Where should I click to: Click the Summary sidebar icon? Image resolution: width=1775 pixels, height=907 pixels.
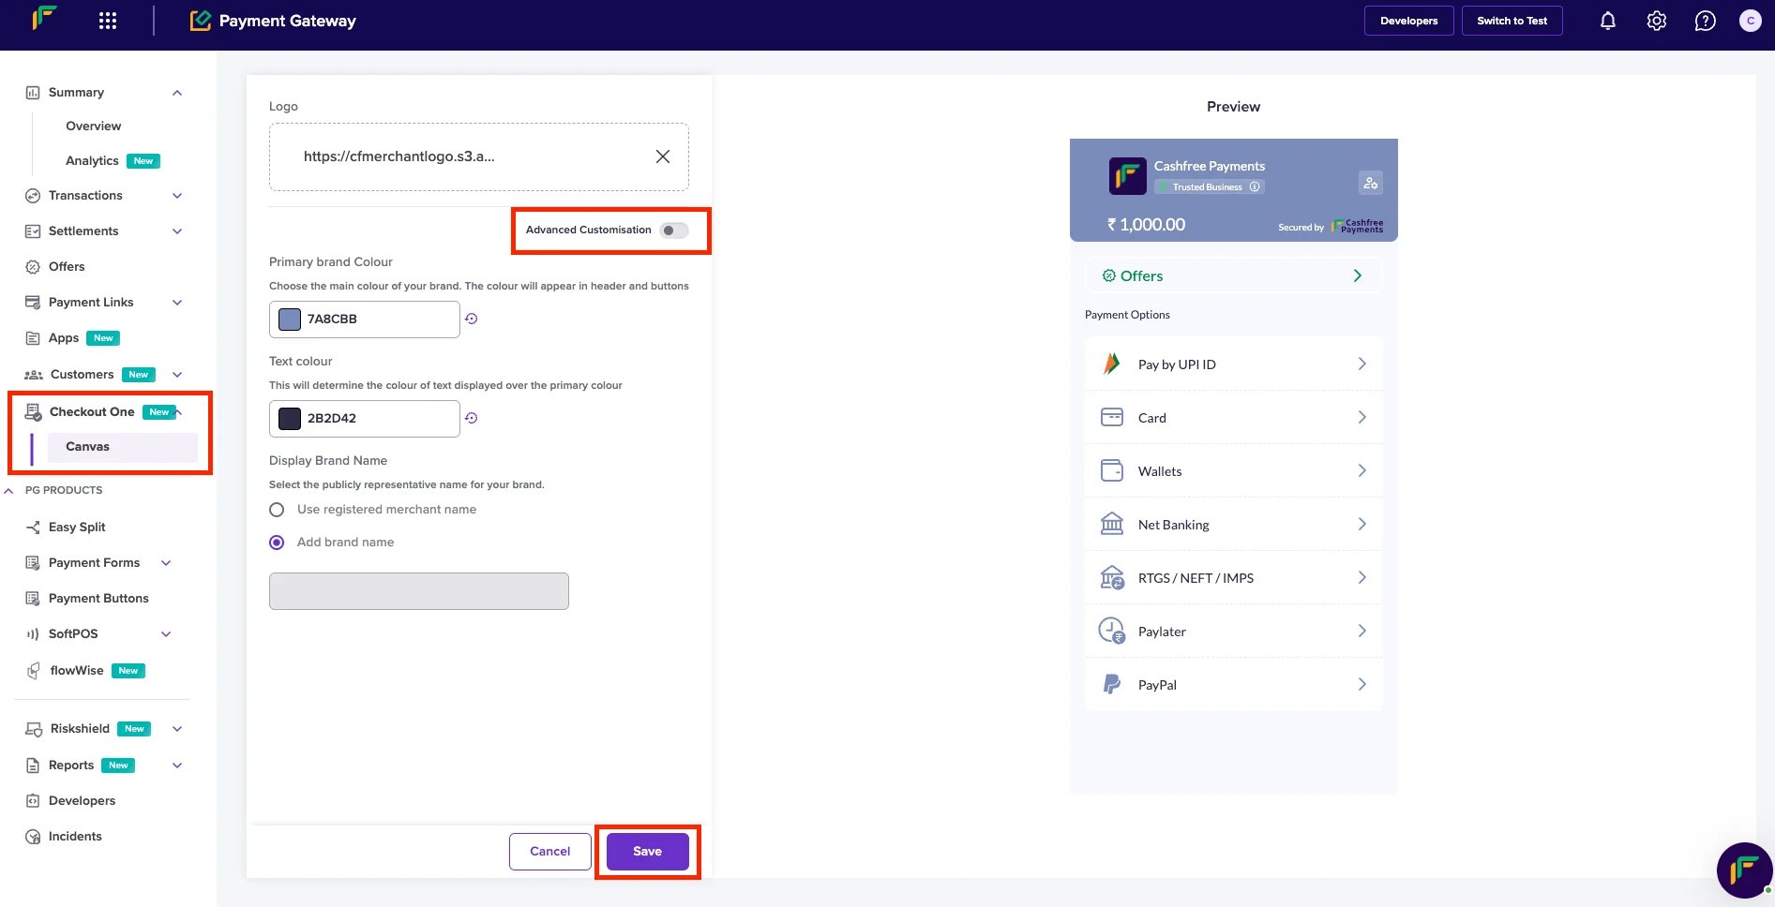(33, 92)
